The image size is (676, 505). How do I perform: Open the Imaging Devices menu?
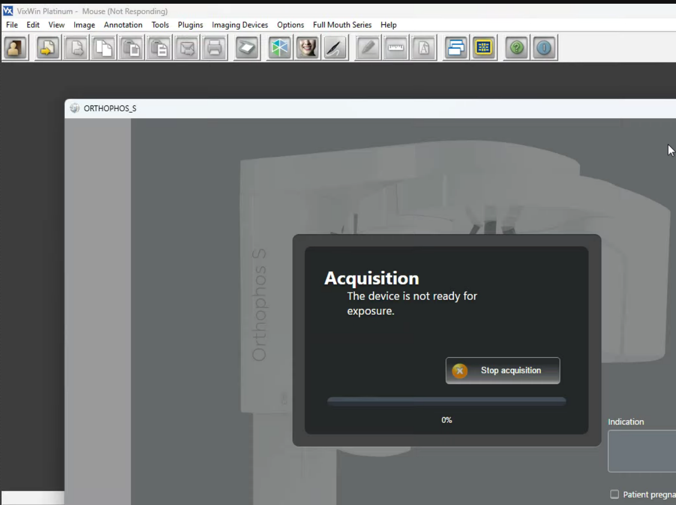click(x=239, y=25)
